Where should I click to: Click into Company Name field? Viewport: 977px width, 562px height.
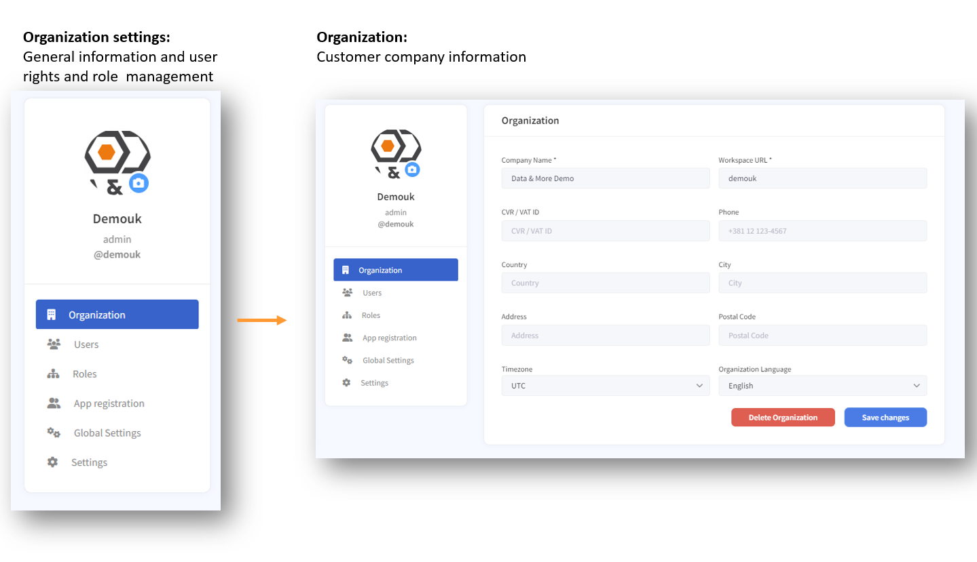(x=606, y=178)
